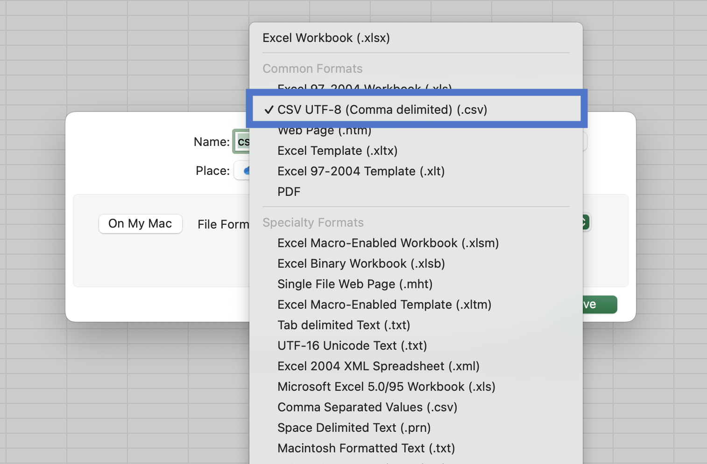707x464 pixels.
Task: Choose Excel Binary Workbook (.xlsb)
Action: click(361, 263)
